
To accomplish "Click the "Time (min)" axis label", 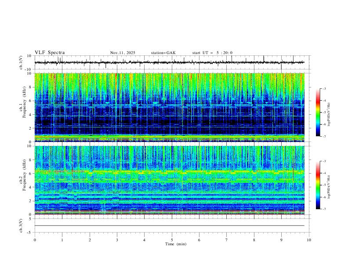I will [176, 244].
